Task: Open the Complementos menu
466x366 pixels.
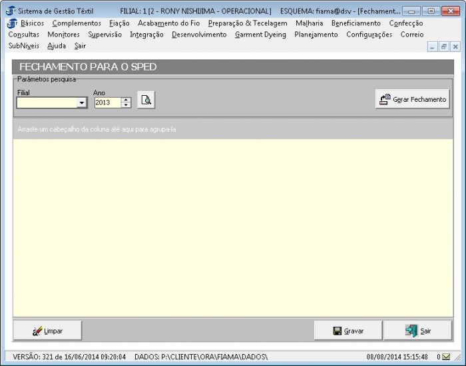Action: click(x=77, y=23)
